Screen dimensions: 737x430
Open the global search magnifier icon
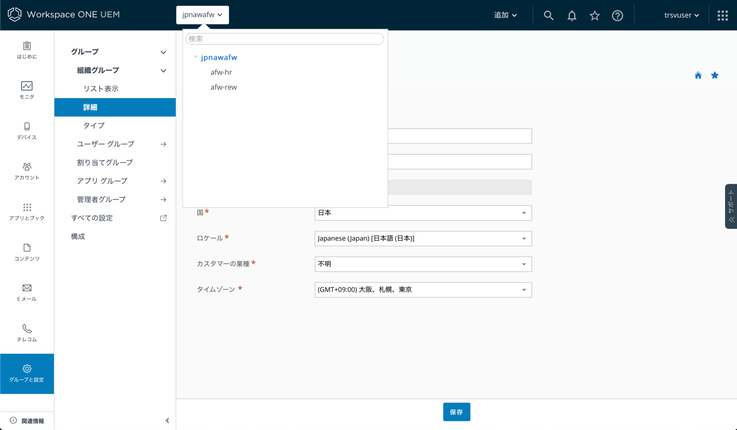click(x=548, y=15)
